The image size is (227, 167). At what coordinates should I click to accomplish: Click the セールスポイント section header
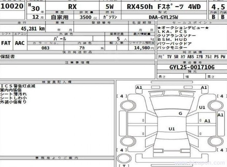coord(192,23)
